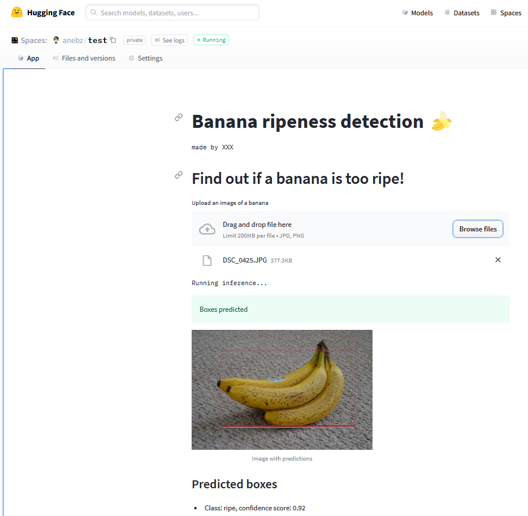
Task: Remove the uploaded file DSC_0425.JPG
Action: 497,260
